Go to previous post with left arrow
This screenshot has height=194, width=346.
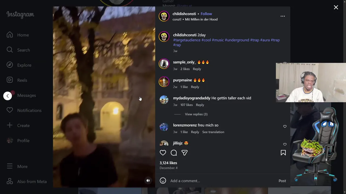[8, 96]
